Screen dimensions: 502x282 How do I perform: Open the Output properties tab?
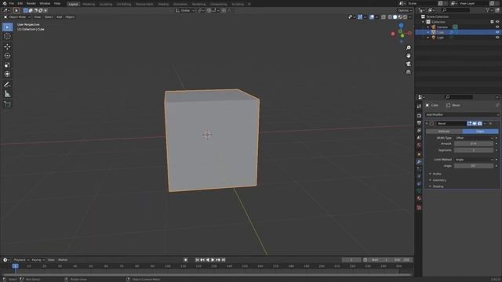[x=419, y=123]
